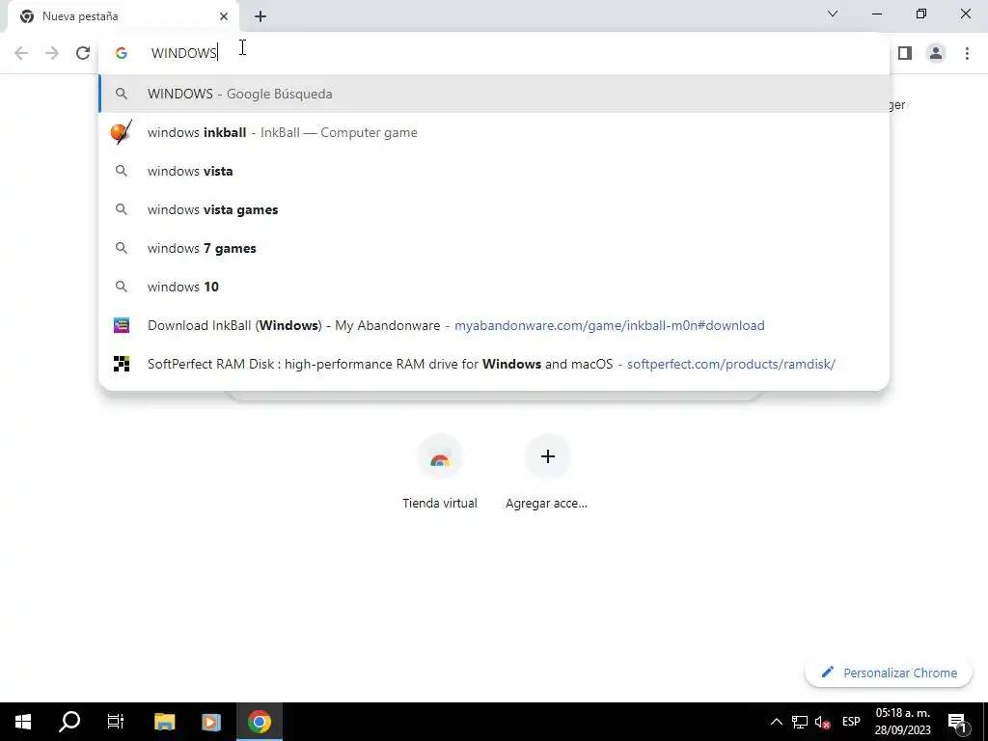Open the Chrome three-dot menu
Viewport: 988px width, 741px height.
click(967, 53)
